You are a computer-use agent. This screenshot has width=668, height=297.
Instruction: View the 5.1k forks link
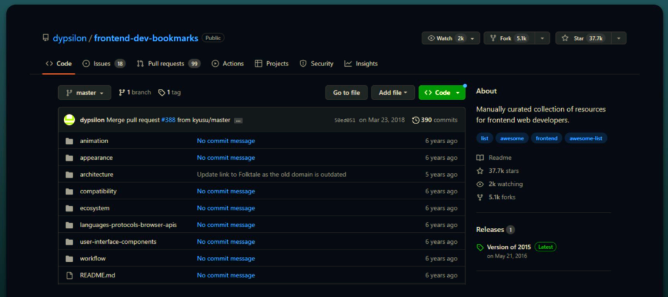(x=496, y=198)
